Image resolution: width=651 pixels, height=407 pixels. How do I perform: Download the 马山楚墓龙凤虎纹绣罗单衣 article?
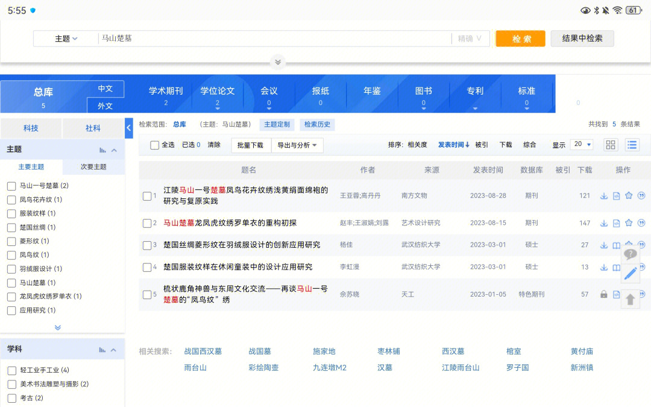pyautogui.click(x=603, y=223)
